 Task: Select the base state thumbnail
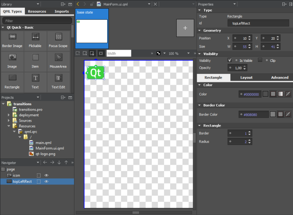tap(92, 28)
